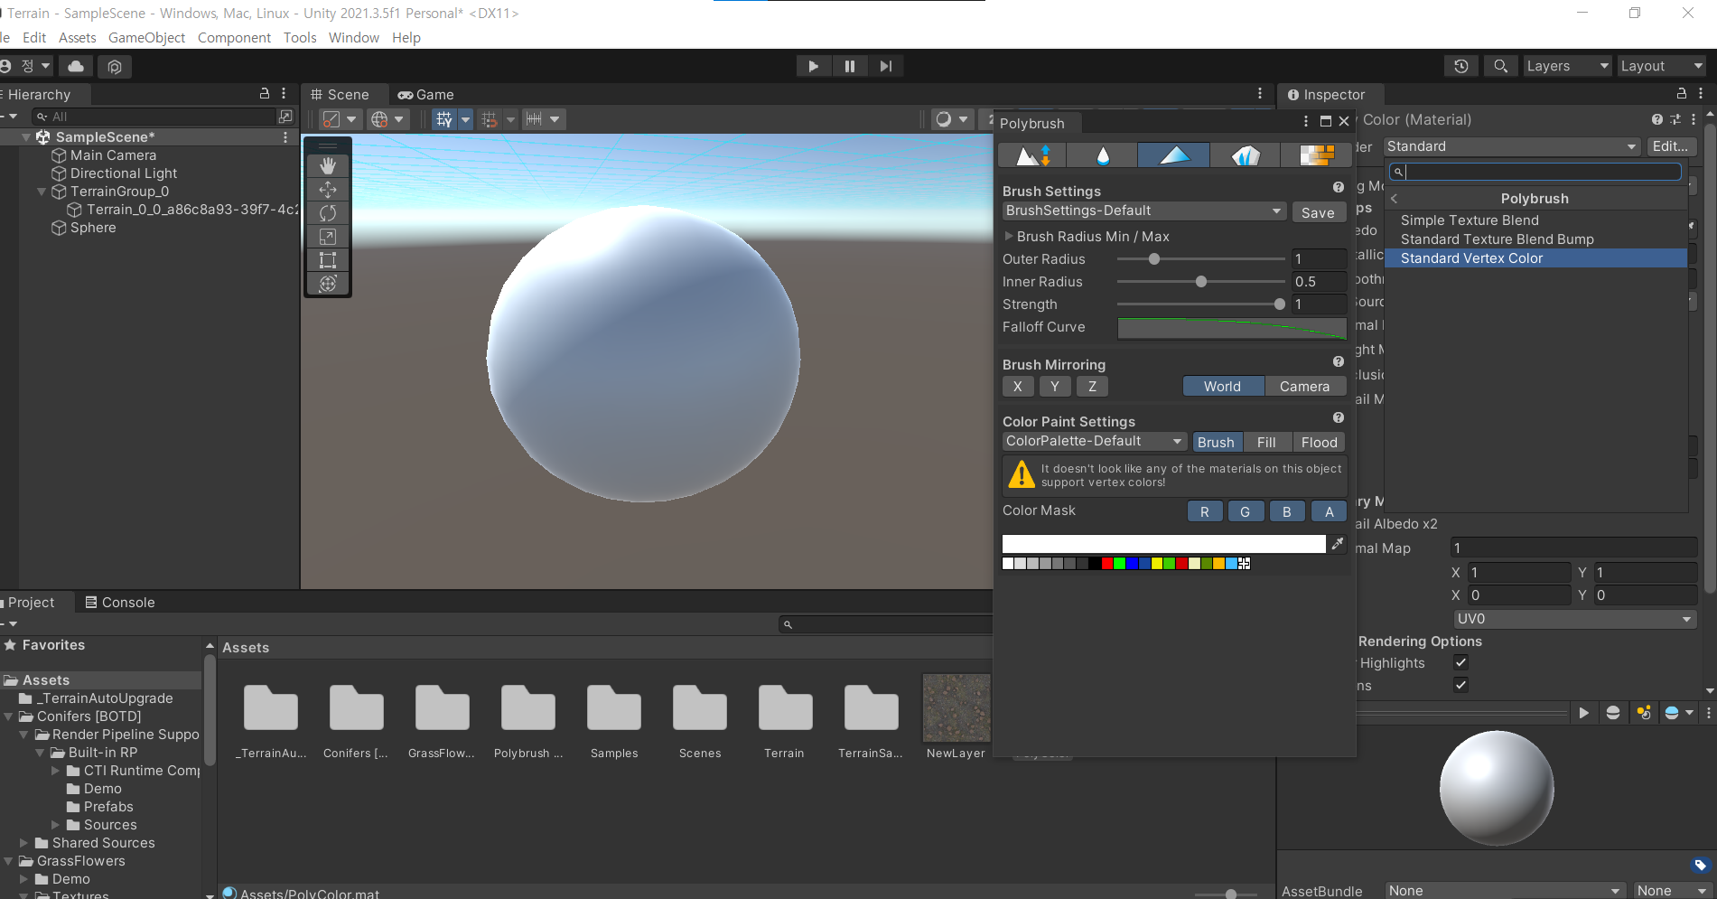Click the asset label tag icon

coord(1701,865)
